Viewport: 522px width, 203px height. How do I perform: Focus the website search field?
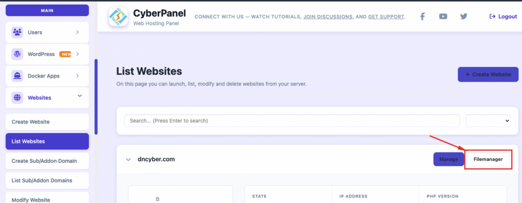[x=292, y=121]
